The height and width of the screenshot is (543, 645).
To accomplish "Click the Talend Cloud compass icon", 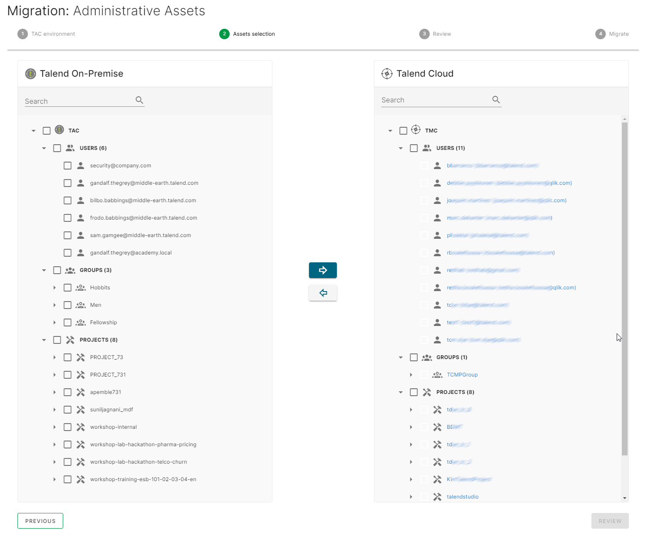I will click(x=387, y=74).
